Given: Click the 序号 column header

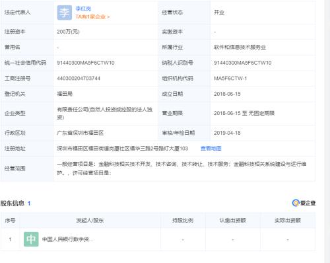Looking at the screenshot, I should (10, 220).
